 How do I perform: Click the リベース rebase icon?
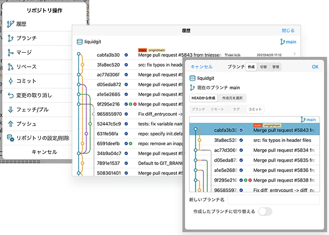tap(10, 67)
